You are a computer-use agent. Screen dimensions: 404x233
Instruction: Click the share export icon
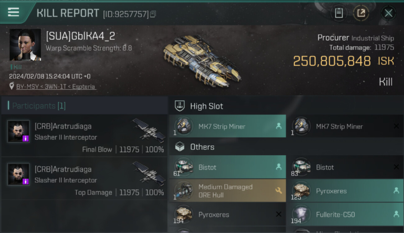361,13
